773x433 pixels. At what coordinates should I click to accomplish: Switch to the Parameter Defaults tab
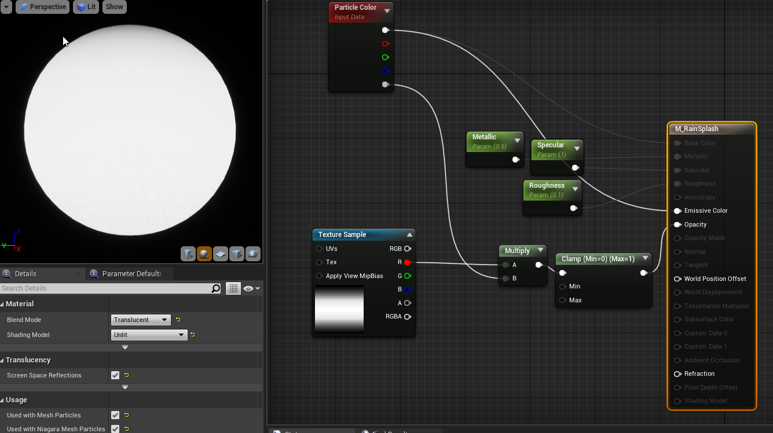click(x=129, y=273)
